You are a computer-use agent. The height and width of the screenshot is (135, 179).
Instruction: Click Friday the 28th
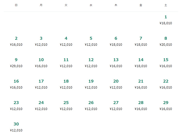(141, 105)
